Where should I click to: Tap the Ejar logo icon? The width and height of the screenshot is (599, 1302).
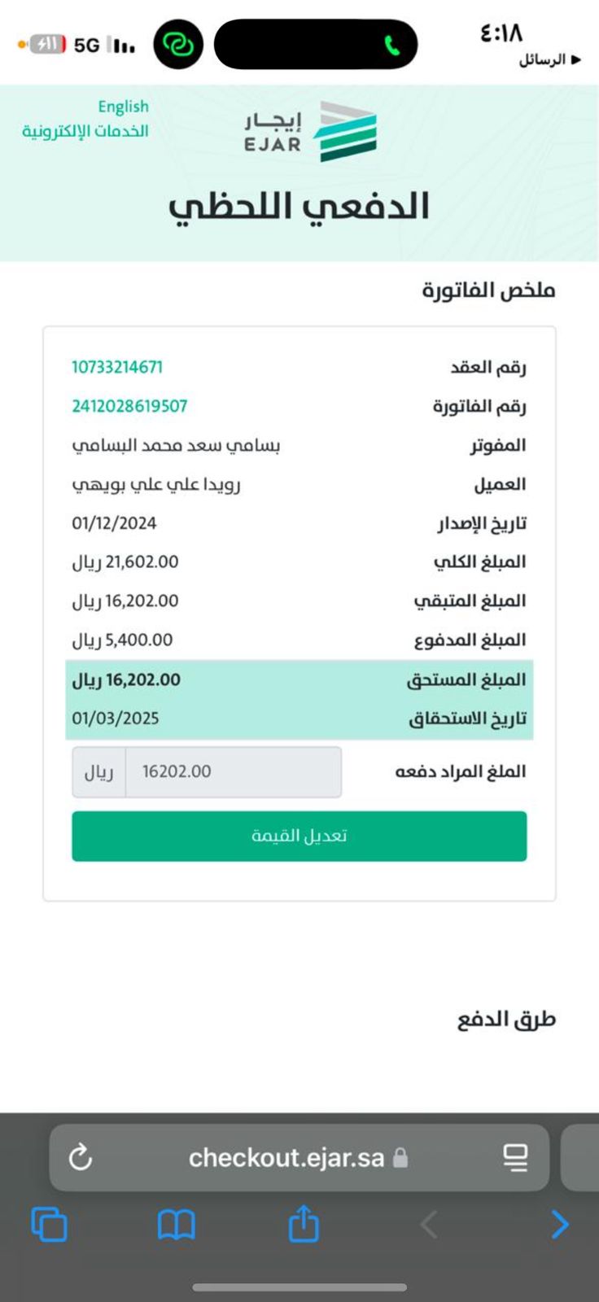click(x=347, y=131)
